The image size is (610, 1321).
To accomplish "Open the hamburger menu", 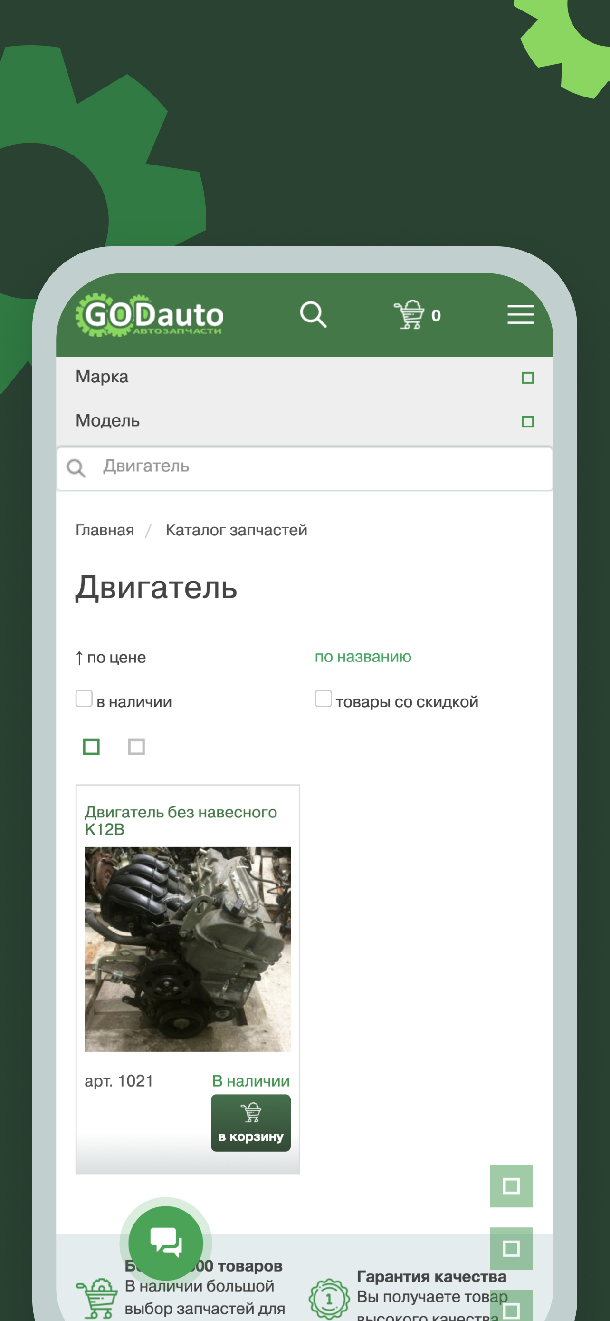I will (520, 314).
